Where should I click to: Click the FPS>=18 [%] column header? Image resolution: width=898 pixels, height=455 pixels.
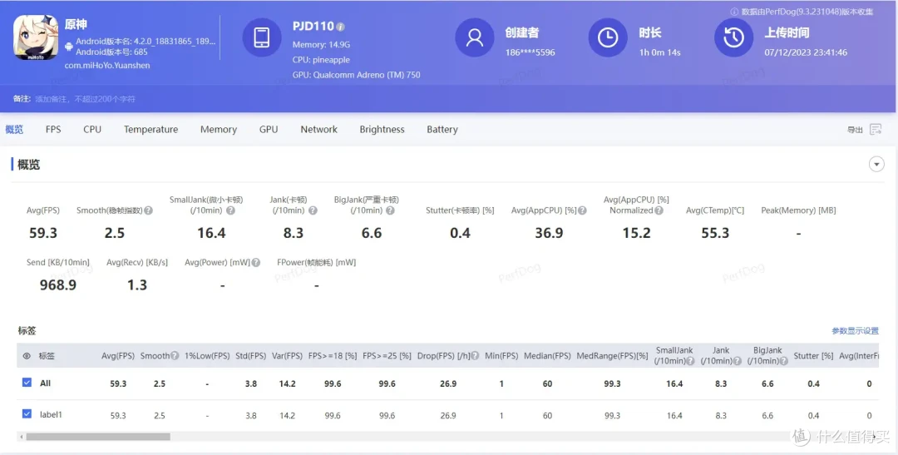coord(333,356)
